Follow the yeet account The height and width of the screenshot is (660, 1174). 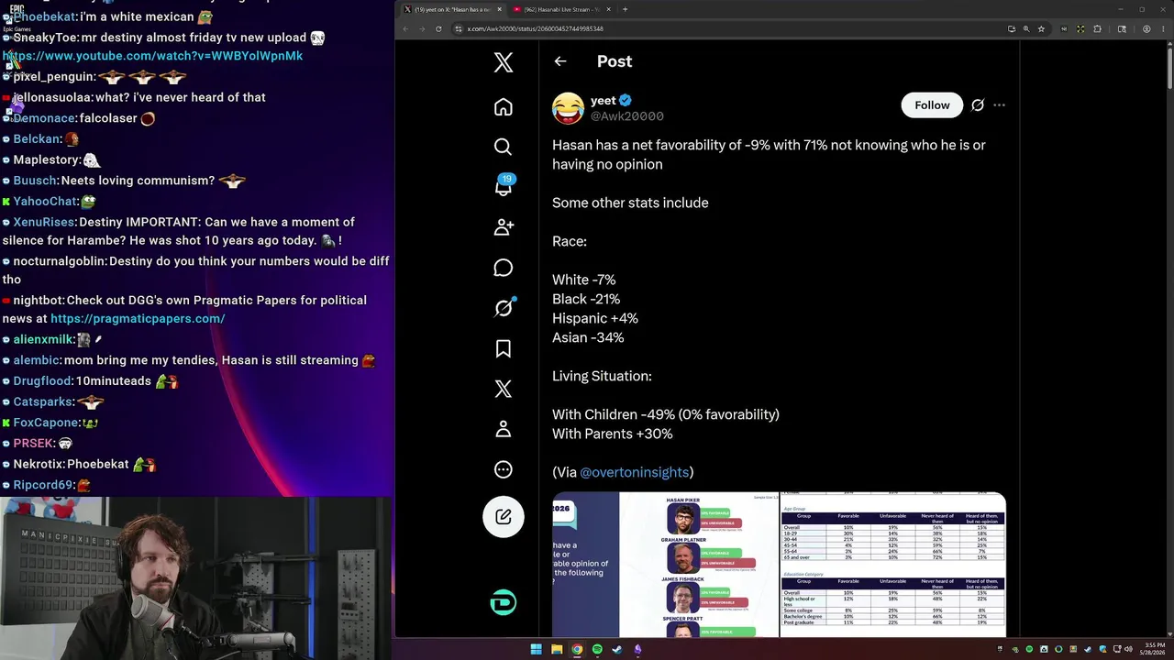point(932,105)
